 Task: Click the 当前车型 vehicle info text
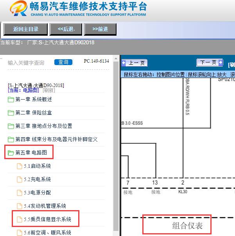pyautogui.click(x=47, y=42)
